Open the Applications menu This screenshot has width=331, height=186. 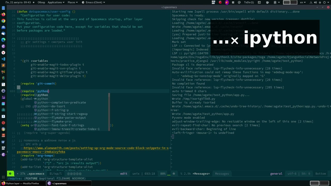pos(56,2)
